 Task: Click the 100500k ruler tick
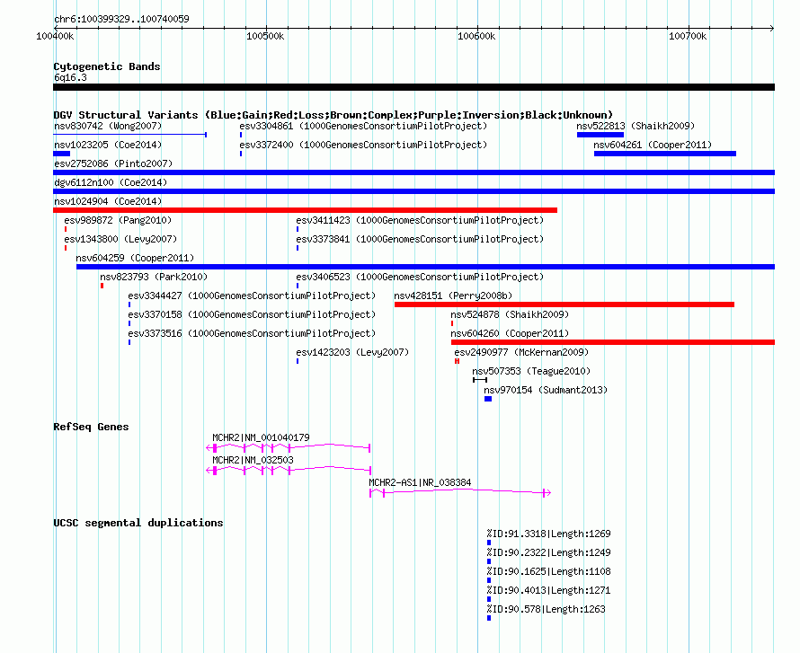coord(265,36)
